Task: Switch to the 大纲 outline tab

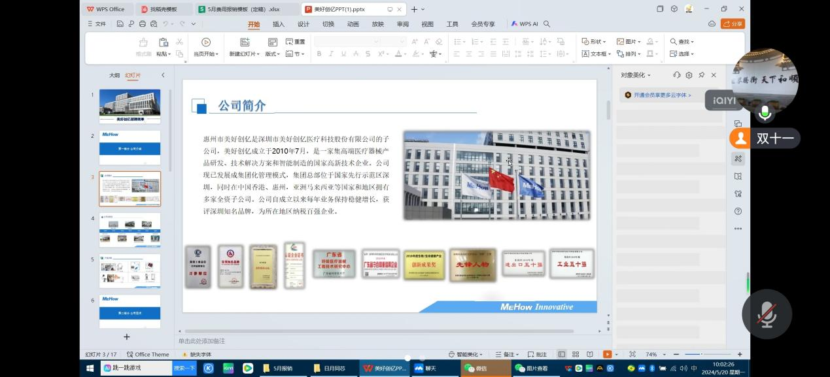Action: pyautogui.click(x=114, y=75)
